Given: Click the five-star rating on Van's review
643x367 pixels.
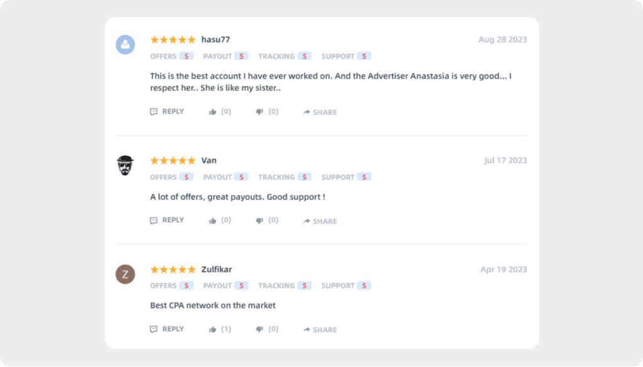Looking at the screenshot, I should point(173,160).
